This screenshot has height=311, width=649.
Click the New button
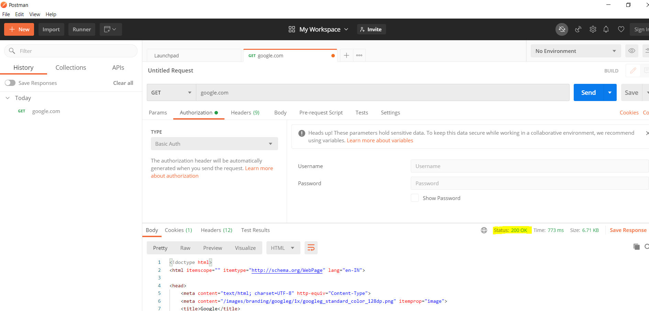pos(19,30)
